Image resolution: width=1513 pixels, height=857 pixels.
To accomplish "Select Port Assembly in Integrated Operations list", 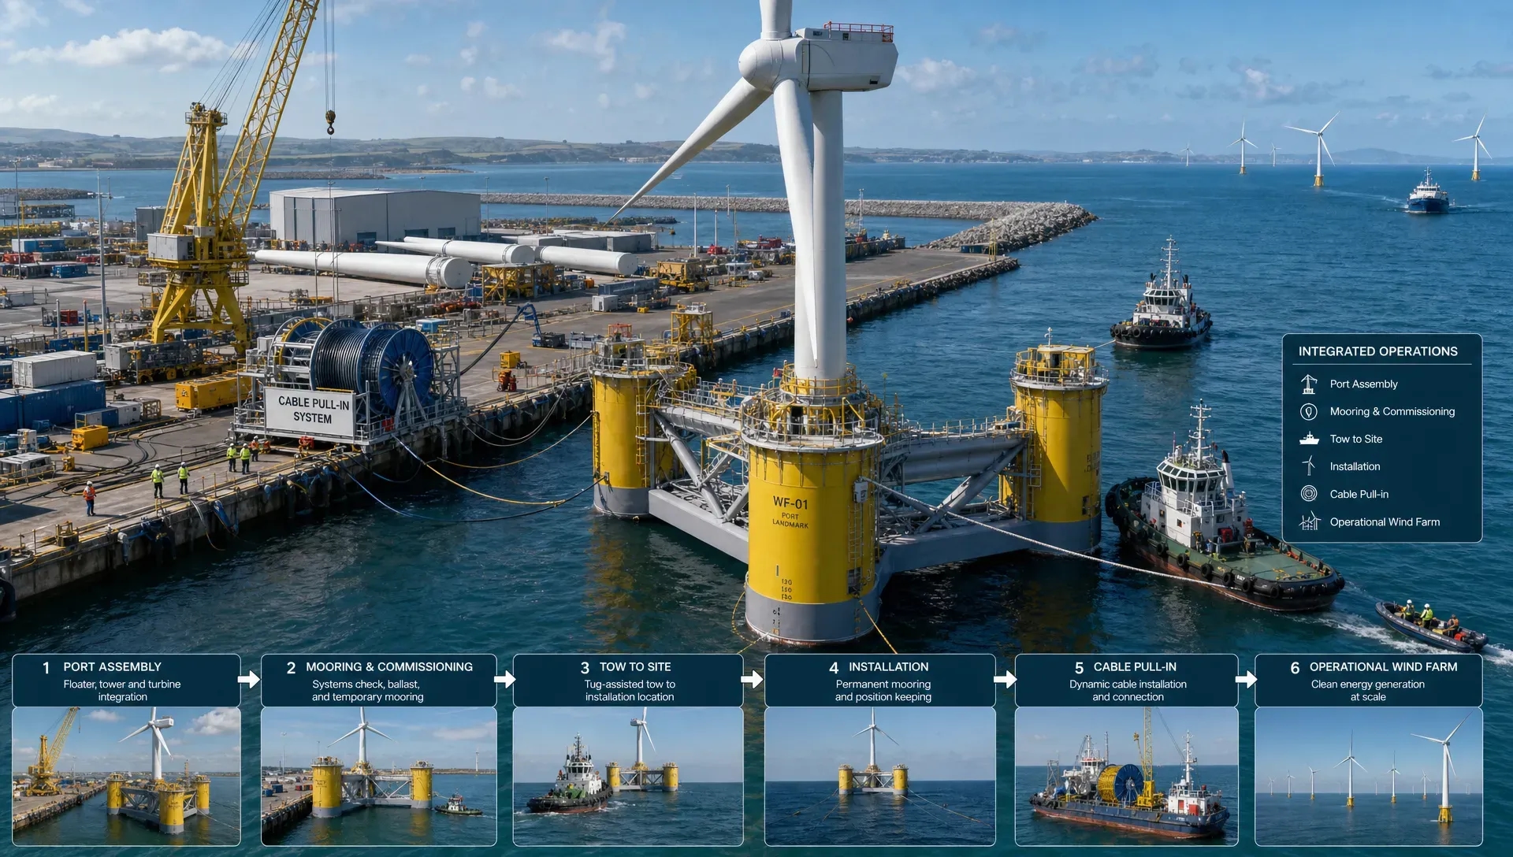I will (1364, 384).
